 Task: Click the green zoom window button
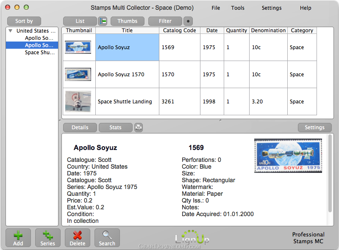26,7
